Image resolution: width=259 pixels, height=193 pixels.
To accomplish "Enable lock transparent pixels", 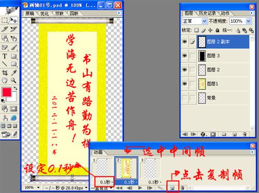I will (x=196, y=31).
